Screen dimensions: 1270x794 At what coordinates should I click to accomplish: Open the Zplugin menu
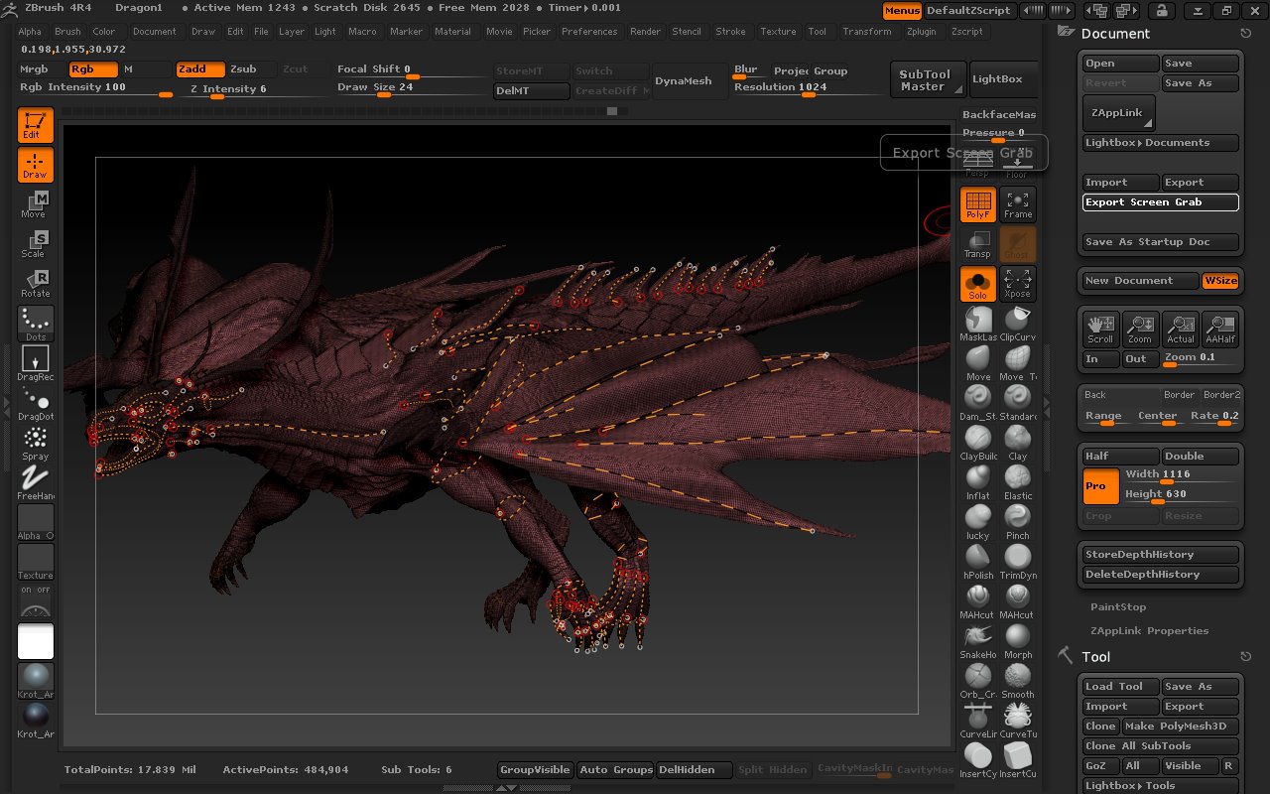click(x=921, y=32)
